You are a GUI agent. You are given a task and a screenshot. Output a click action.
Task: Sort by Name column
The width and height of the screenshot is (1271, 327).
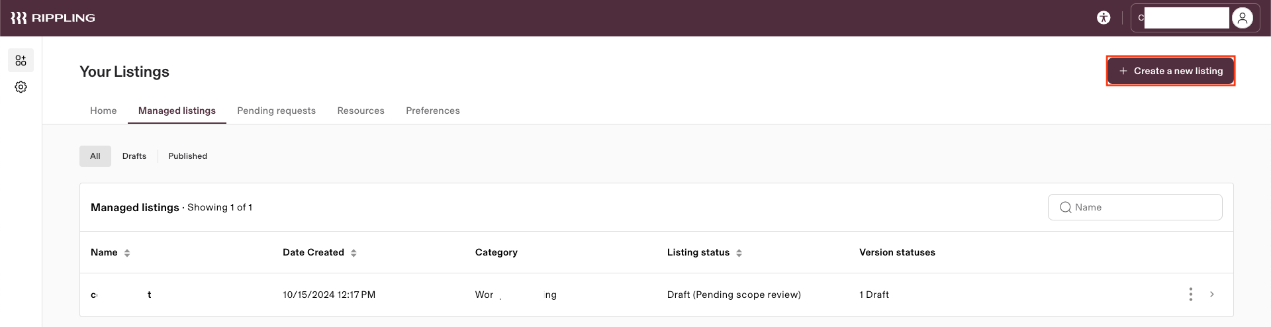tap(126, 253)
